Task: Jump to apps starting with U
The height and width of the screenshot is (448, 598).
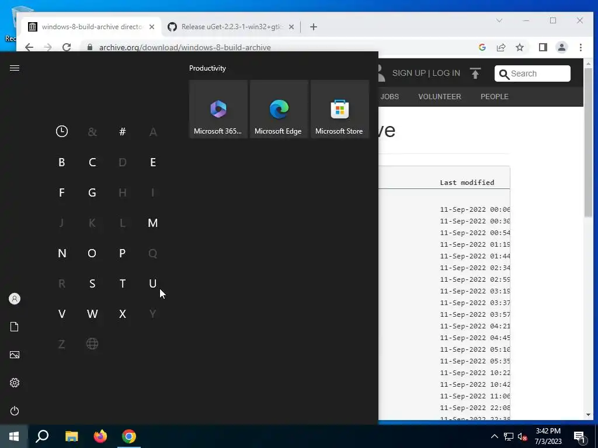Action: 153,283
